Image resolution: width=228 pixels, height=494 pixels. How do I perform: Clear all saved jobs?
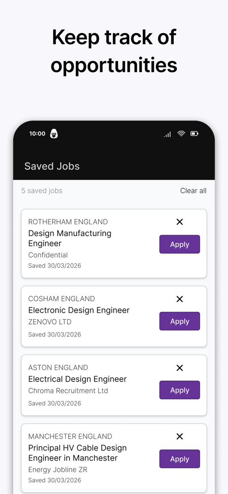click(x=193, y=191)
